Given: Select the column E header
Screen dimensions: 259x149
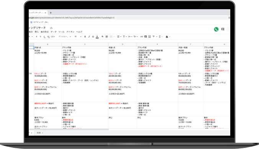Looking at the screenshot, I should pos(157,44).
